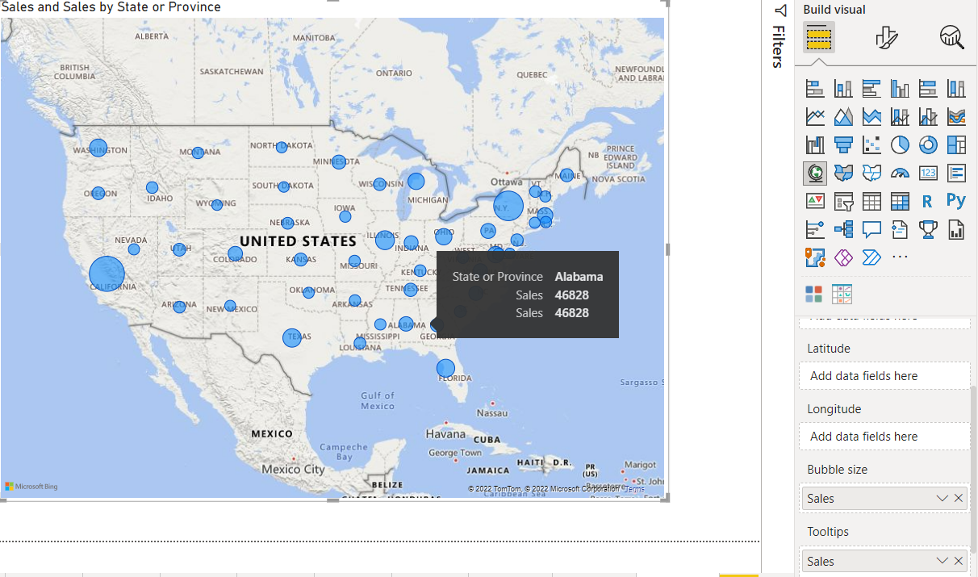Screen dimensions: 978x577
Task: Pick the 100% stacked column chart visual
Action: [956, 89]
